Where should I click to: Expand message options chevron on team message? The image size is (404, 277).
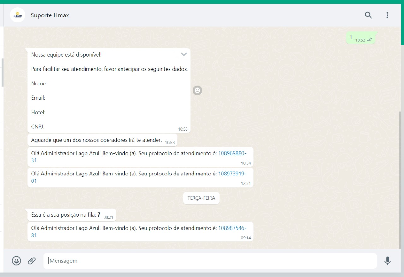[x=184, y=54]
